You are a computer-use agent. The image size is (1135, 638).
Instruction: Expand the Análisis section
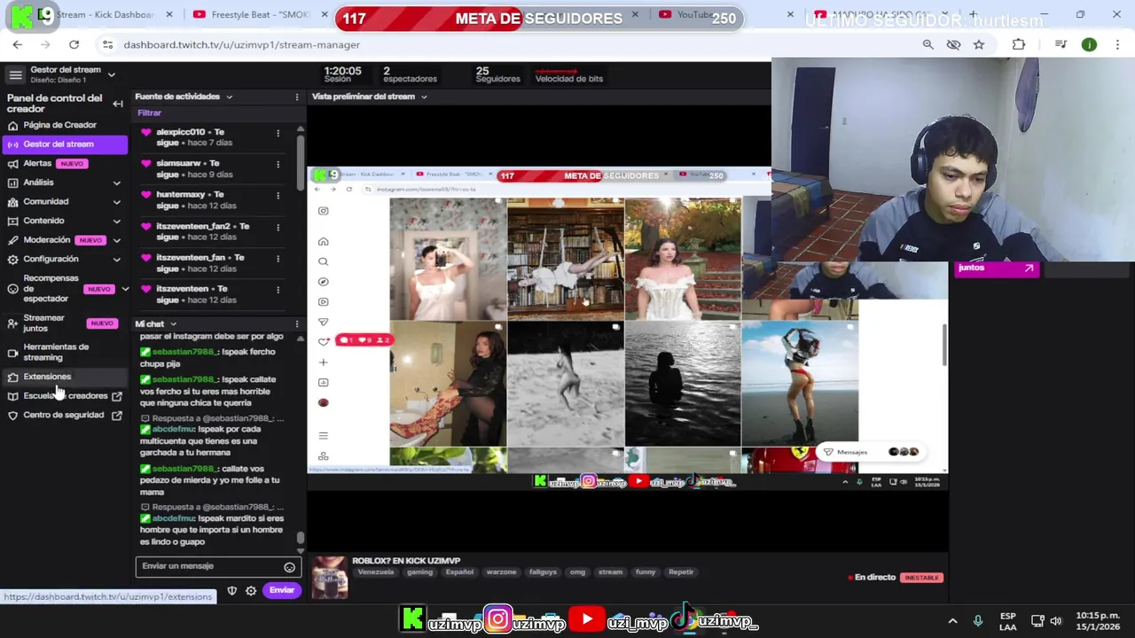(x=64, y=183)
